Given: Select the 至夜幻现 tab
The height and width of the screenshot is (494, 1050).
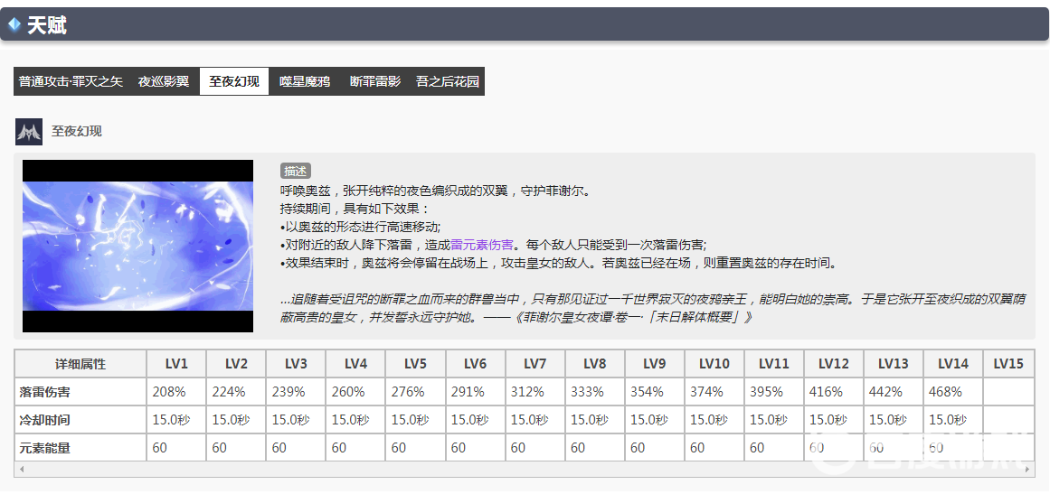Looking at the screenshot, I should [234, 81].
